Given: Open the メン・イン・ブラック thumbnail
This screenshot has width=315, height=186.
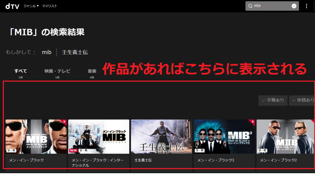Looking at the screenshot, I should (x=36, y=137).
